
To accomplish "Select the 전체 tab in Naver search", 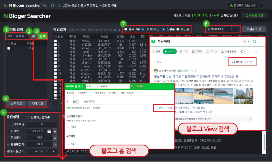I will [x=156, y=51].
